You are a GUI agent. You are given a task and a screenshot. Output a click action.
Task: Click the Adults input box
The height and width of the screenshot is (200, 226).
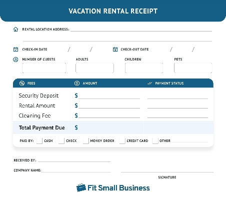pyautogui.click(x=94, y=68)
